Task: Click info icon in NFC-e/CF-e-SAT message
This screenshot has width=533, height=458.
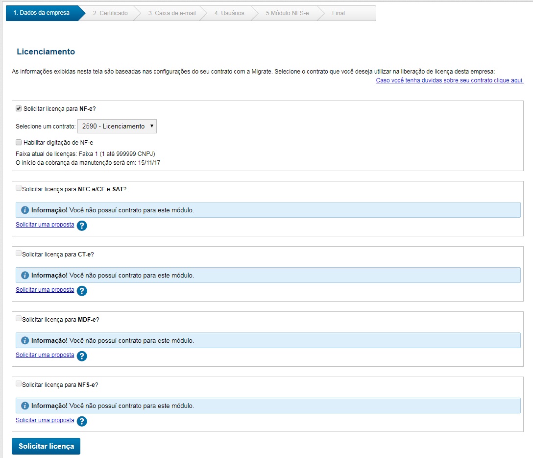Action: [x=25, y=210]
